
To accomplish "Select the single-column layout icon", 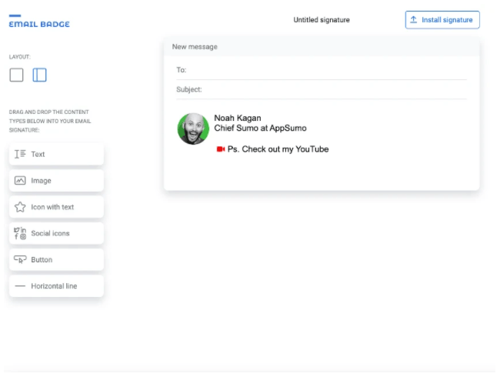I will tap(16, 75).
